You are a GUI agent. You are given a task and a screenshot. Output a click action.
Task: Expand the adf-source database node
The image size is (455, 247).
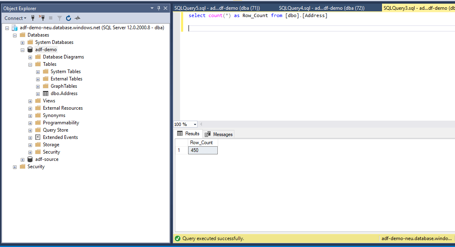pyautogui.click(x=22, y=160)
